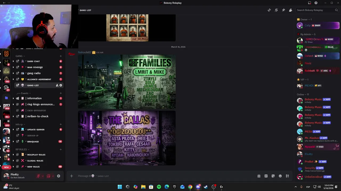Open the BRAQUAGE channel
341x191 pixels.
(x=39, y=141)
